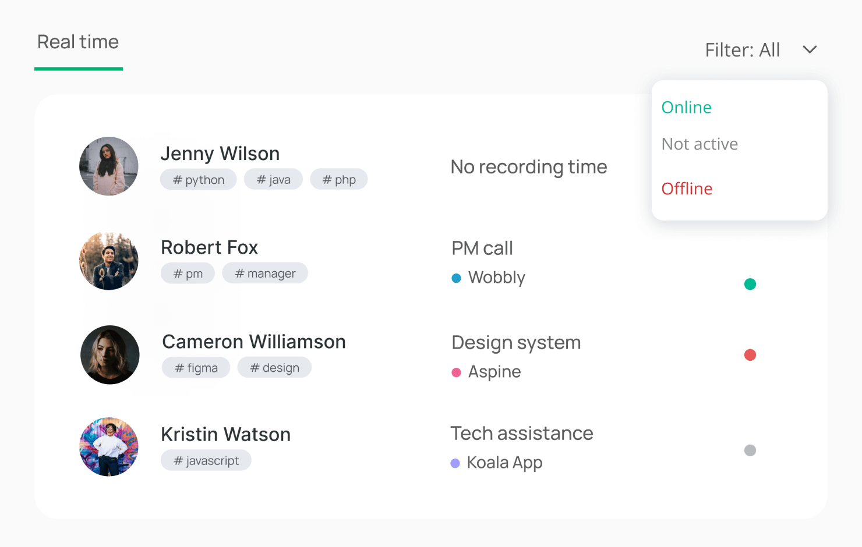Viewport: 862px width, 547px height.
Task: Click the python tag on Jenny Wilson
Action: [199, 180]
